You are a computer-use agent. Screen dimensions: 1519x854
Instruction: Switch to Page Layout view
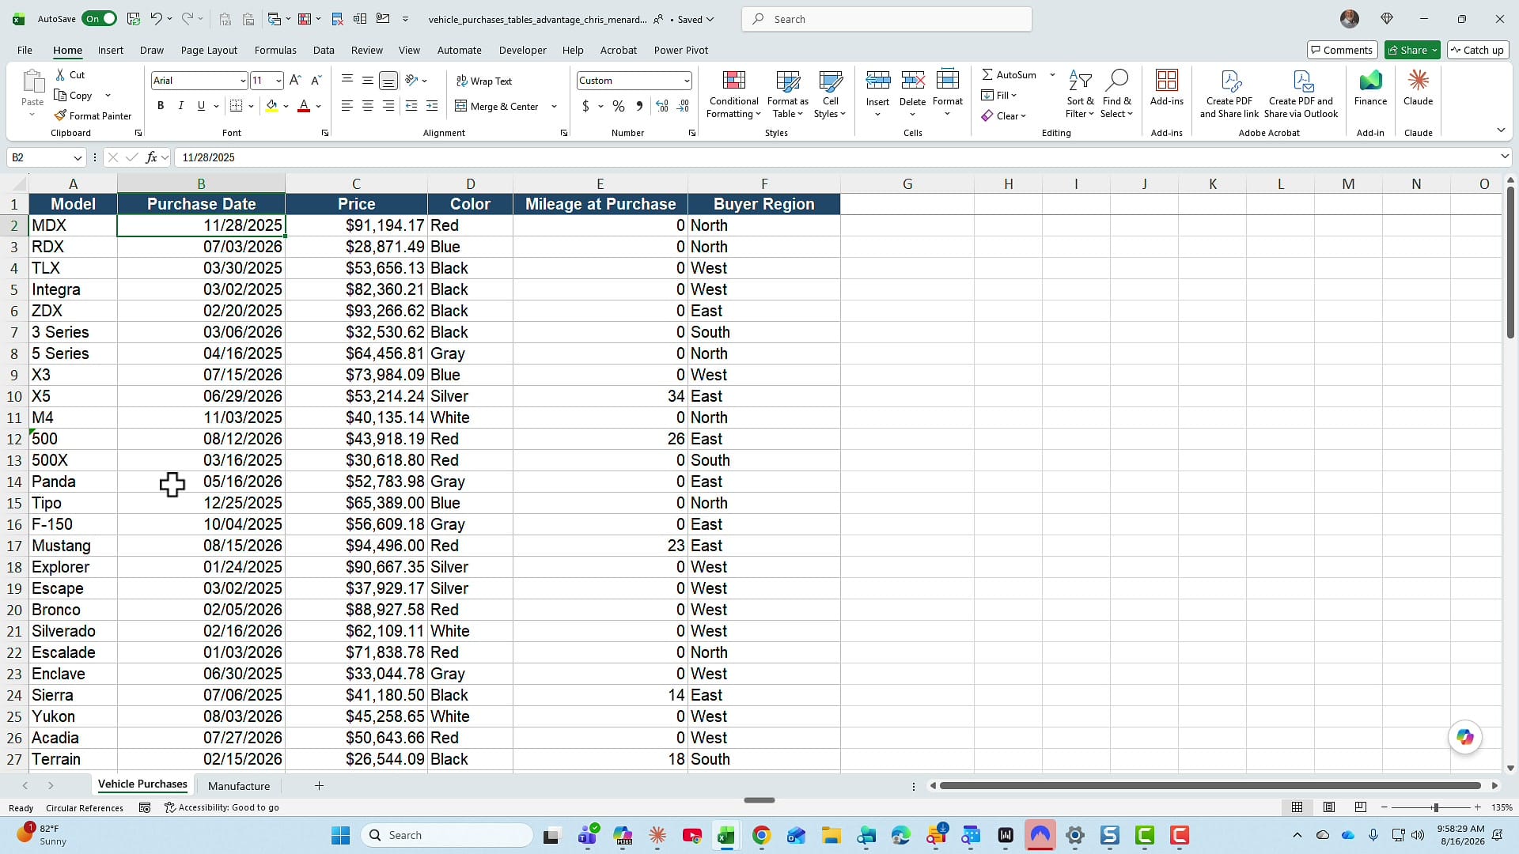(1329, 807)
